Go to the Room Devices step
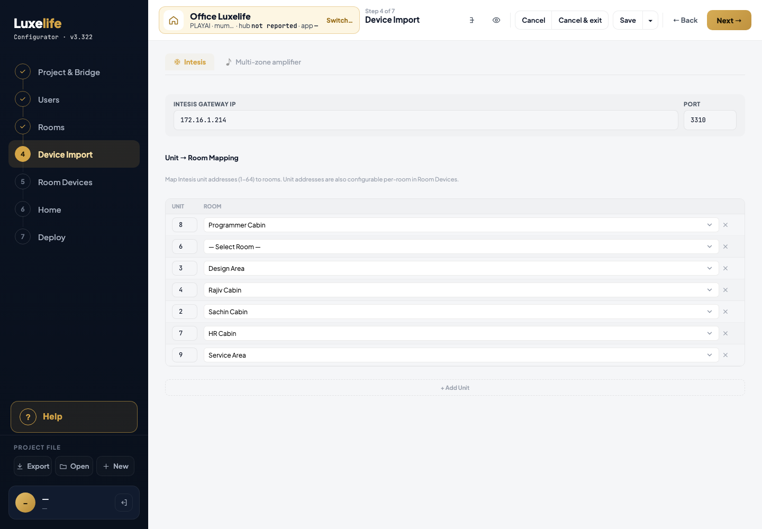This screenshot has width=762, height=529. click(x=74, y=182)
